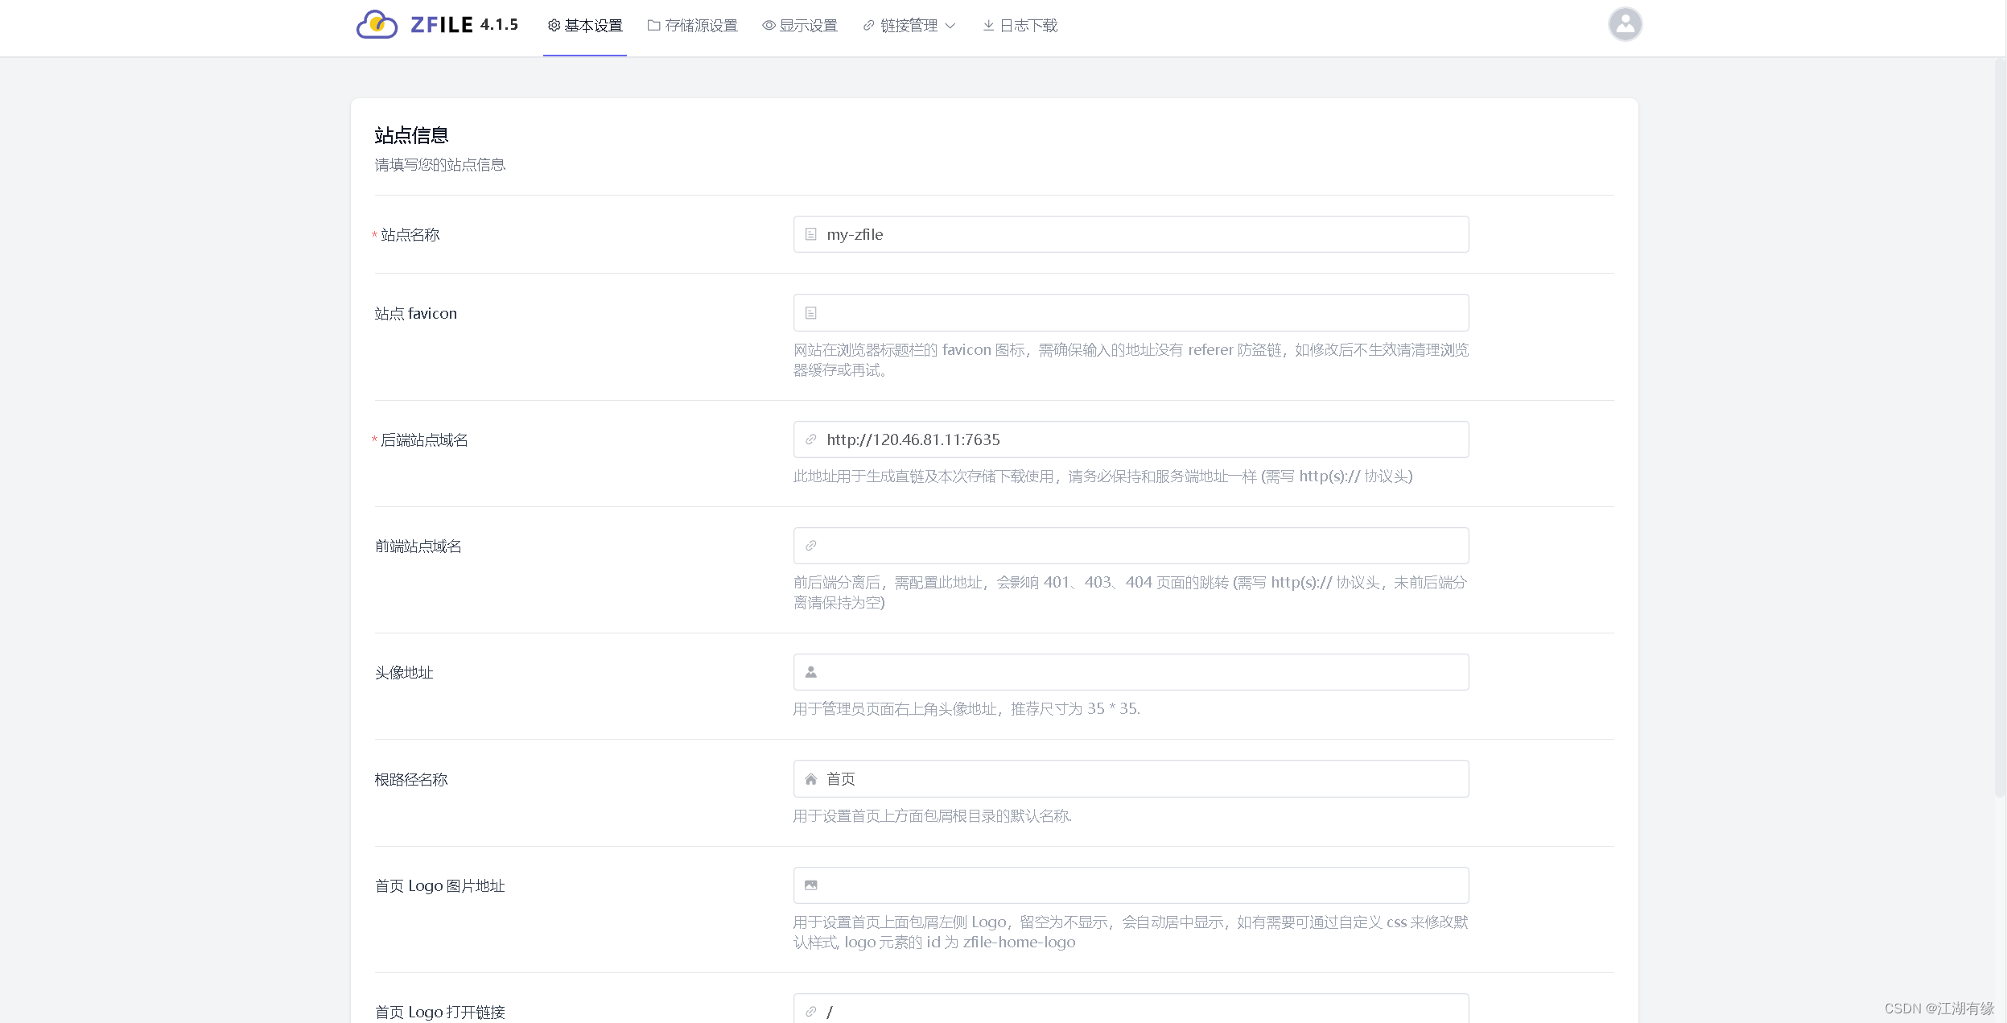2007x1023 pixels.
Task: Click the 前端站点域名 label
Action: pos(418,547)
